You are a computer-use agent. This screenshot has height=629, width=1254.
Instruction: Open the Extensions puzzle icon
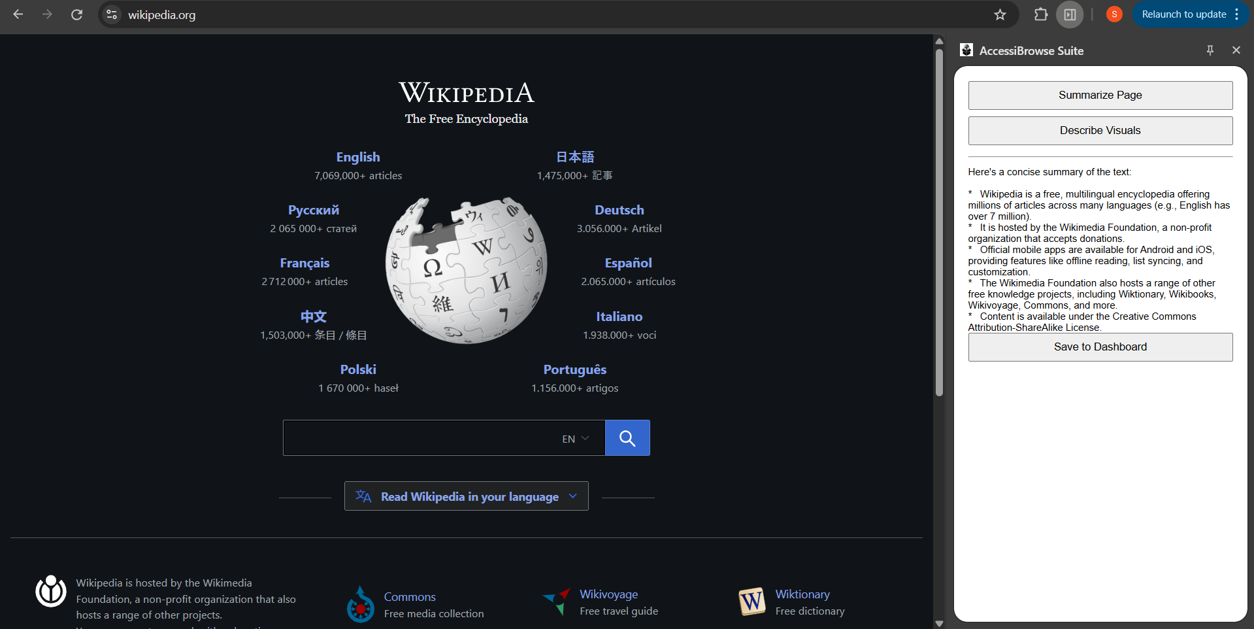point(1041,14)
